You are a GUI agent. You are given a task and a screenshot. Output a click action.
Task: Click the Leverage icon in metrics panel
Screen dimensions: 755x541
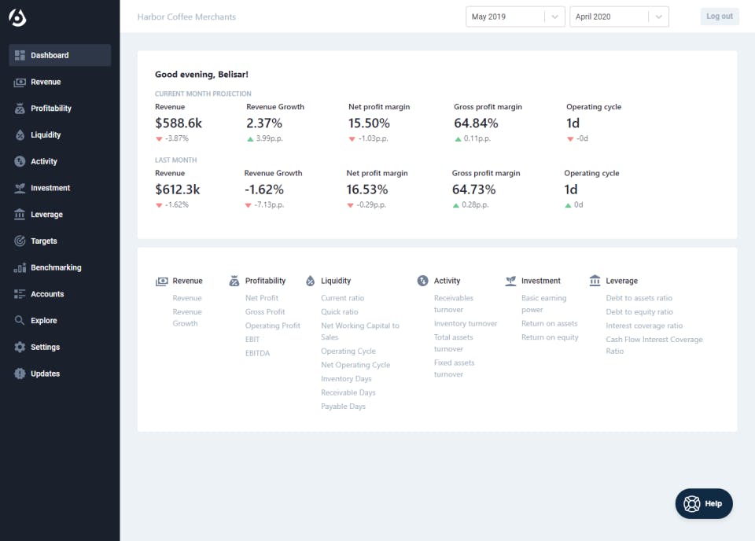(595, 281)
